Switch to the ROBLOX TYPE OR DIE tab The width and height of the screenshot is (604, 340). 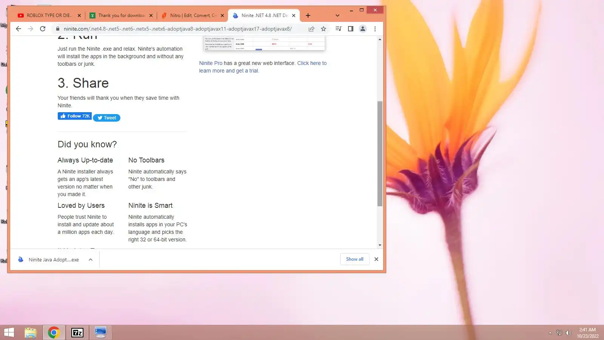point(48,15)
